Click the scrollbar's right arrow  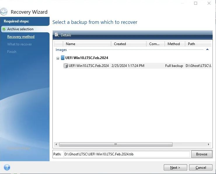click(208, 144)
